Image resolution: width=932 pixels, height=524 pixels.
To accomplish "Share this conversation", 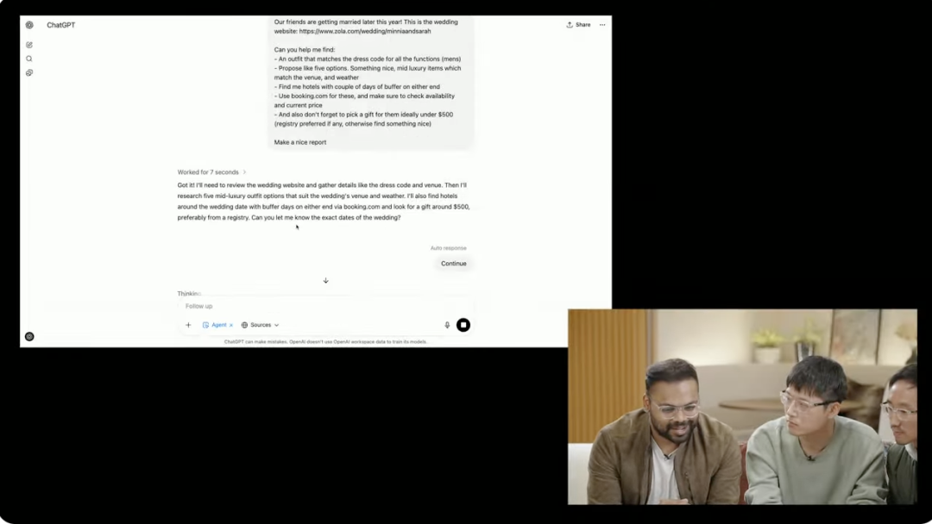I will click(x=578, y=25).
